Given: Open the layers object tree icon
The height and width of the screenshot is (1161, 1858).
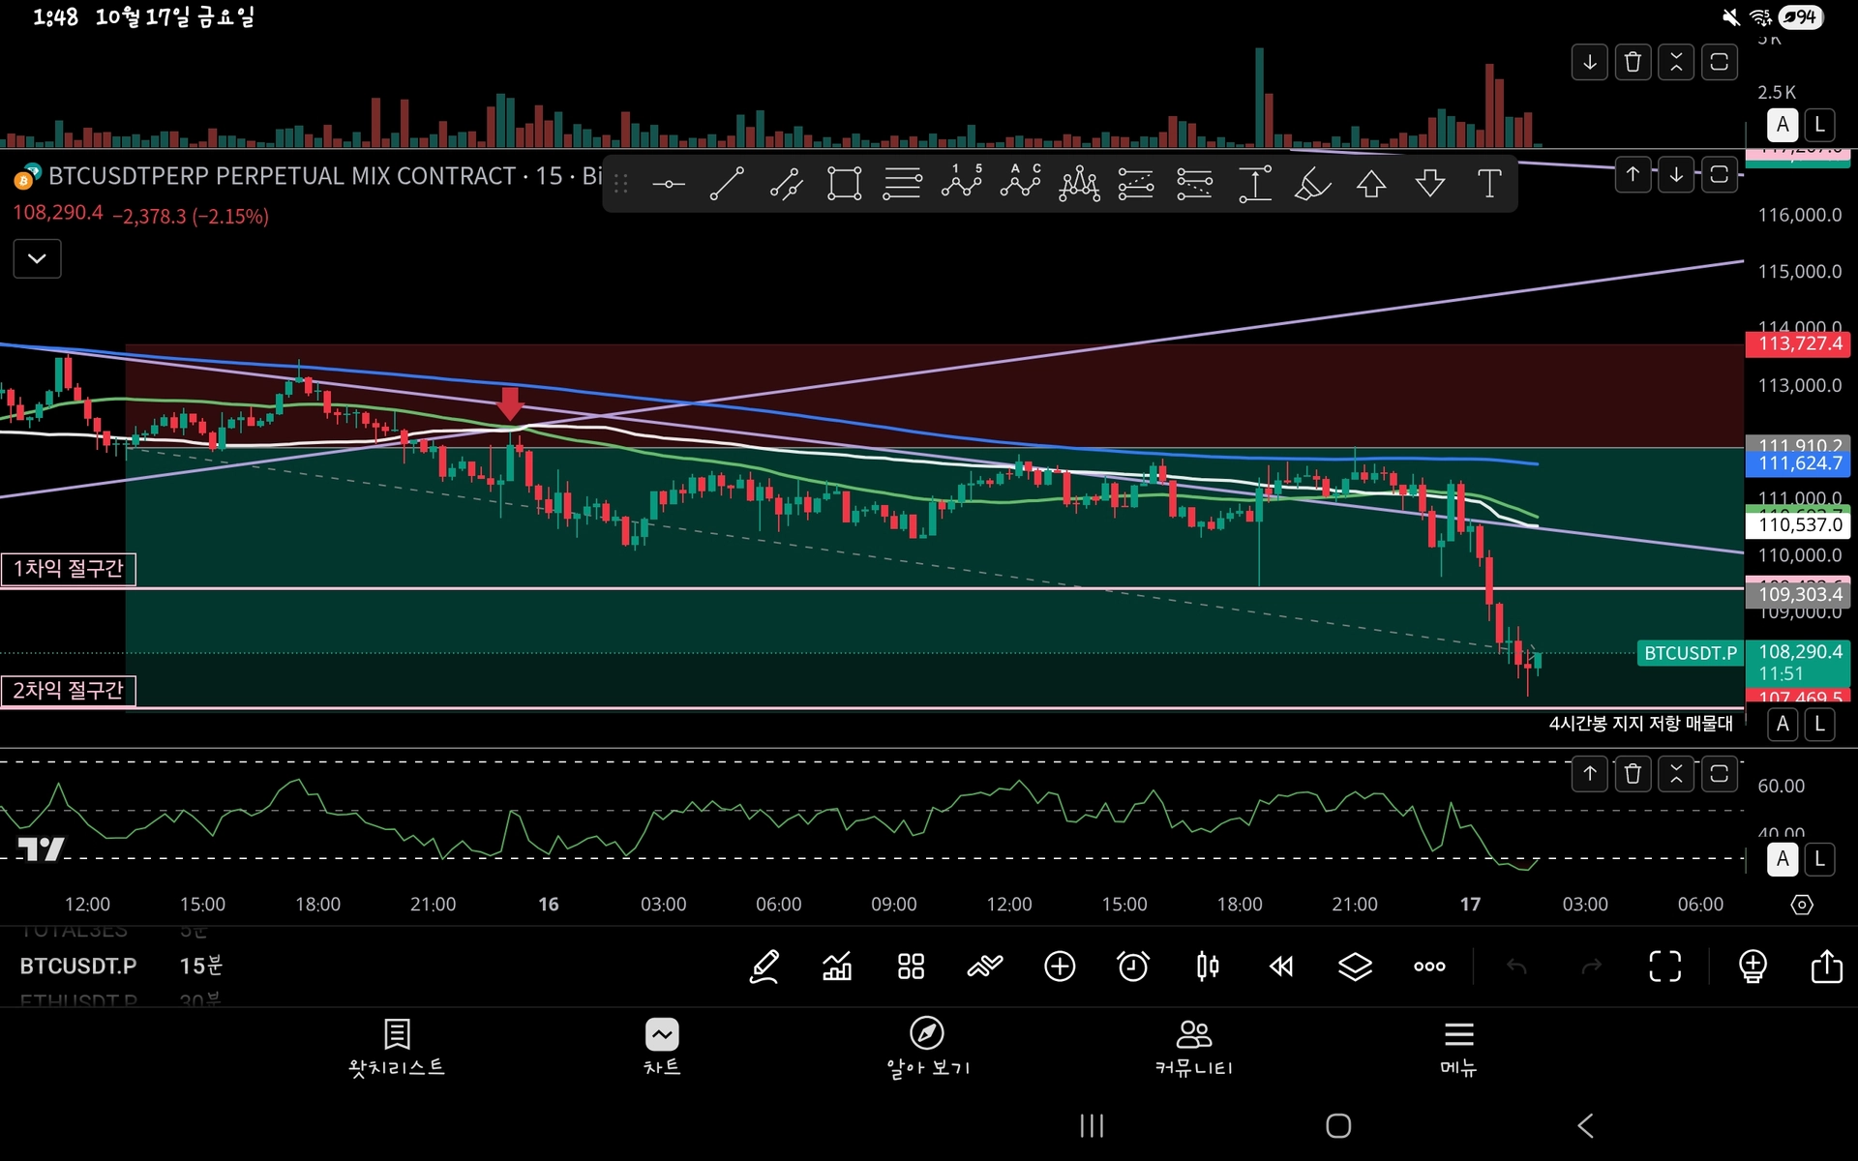Looking at the screenshot, I should click(x=1355, y=966).
